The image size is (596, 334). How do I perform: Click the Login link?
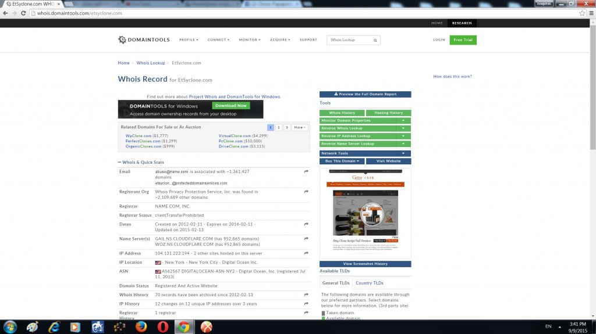439,40
